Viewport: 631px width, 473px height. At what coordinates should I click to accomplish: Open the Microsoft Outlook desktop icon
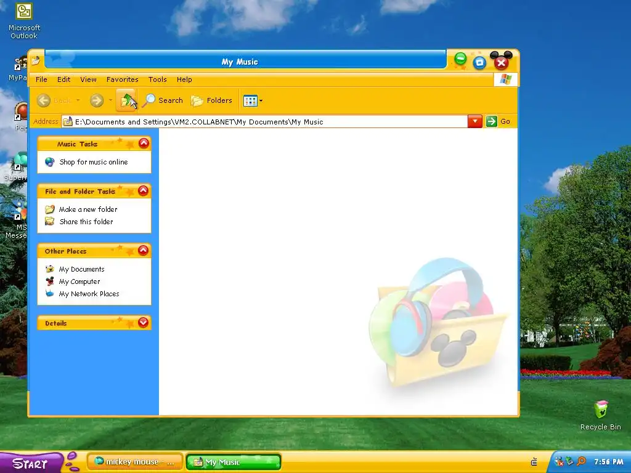pos(24,20)
